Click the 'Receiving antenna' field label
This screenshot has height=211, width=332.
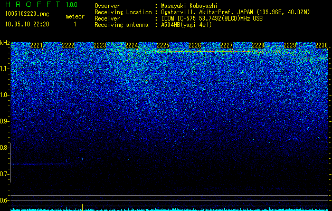pos(121,25)
